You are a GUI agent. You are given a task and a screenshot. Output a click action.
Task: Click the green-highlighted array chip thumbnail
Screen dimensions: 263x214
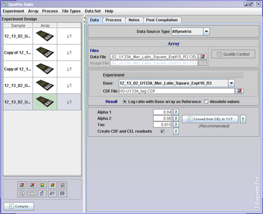(x=45, y=102)
